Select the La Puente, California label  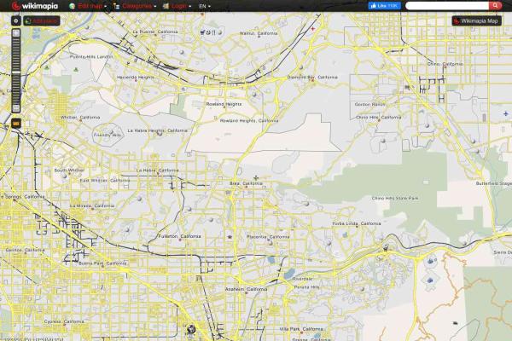pyautogui.click(x=155, y=32)
